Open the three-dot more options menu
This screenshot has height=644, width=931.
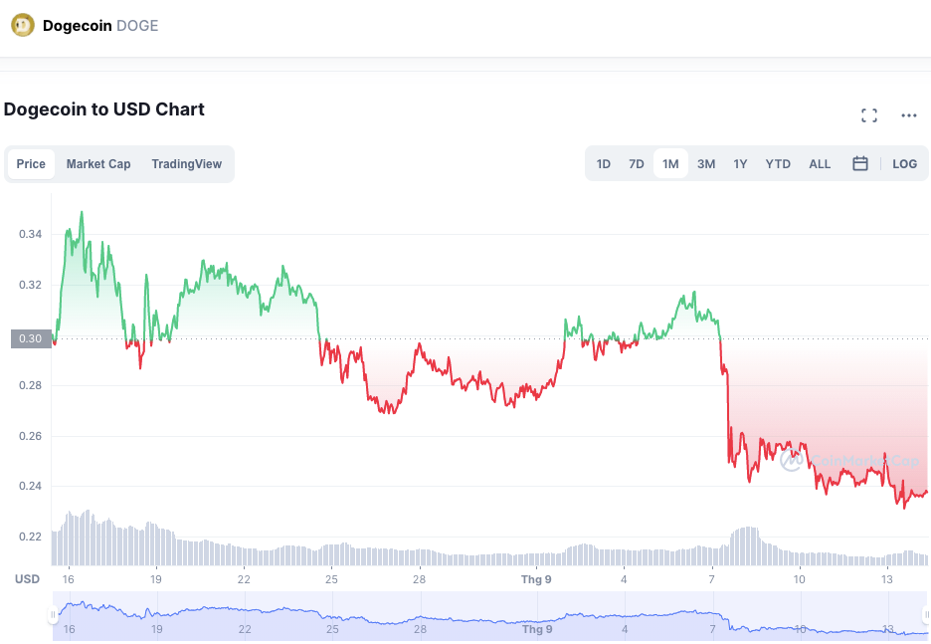[909, 115]
